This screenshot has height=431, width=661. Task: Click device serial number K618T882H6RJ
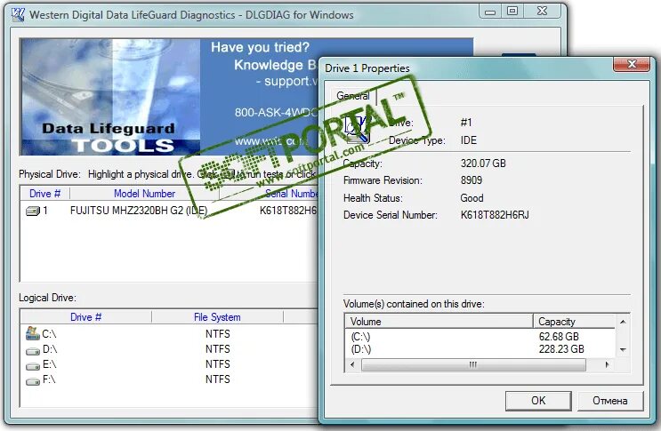(x=495, y=215)
